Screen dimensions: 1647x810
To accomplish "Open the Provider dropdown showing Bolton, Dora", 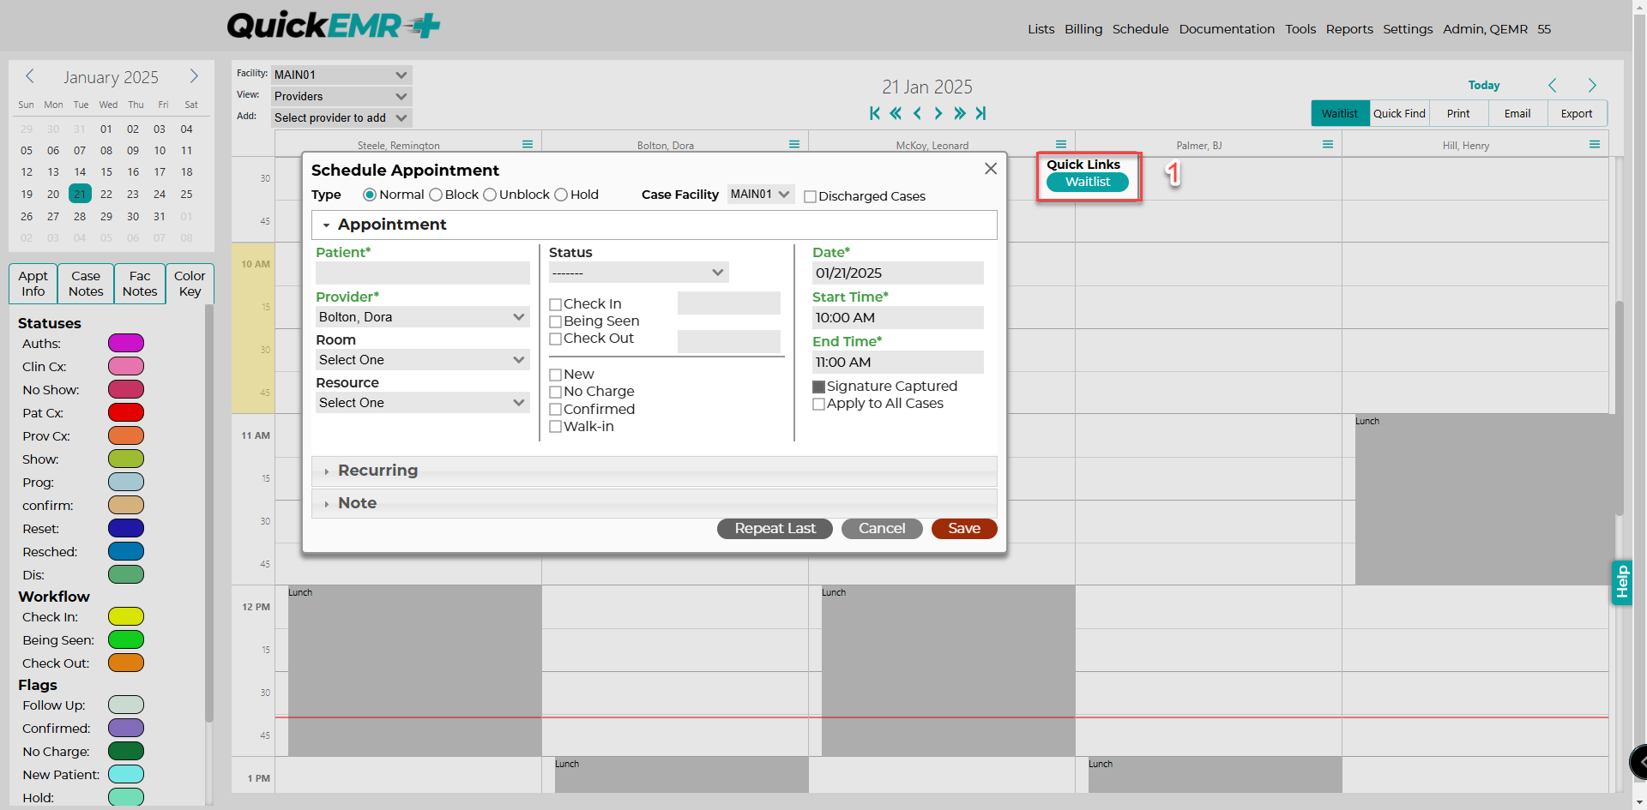I will (x=423, y=317).
